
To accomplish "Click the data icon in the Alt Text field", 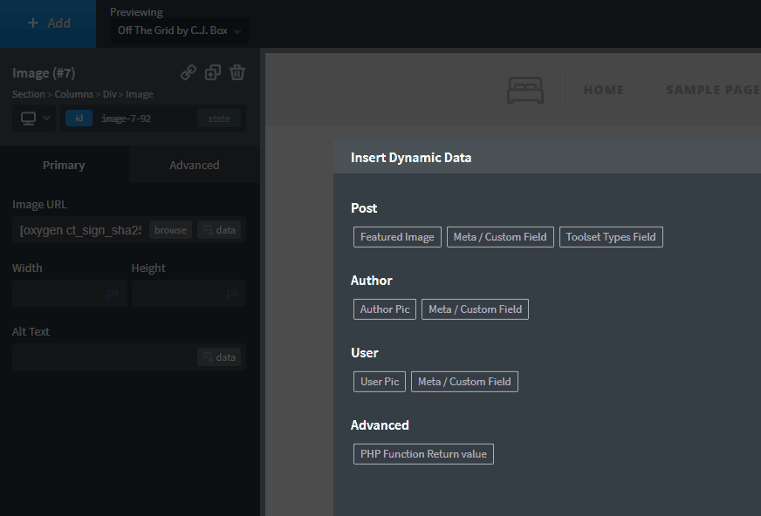I will point(219,356).
